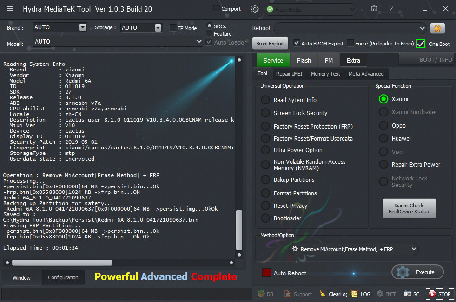Open the Tool sub-tab
The image size is (456, 302).
click(262, 73)
